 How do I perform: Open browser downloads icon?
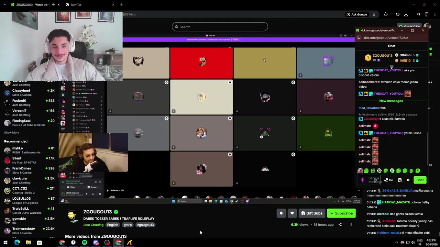406,14
